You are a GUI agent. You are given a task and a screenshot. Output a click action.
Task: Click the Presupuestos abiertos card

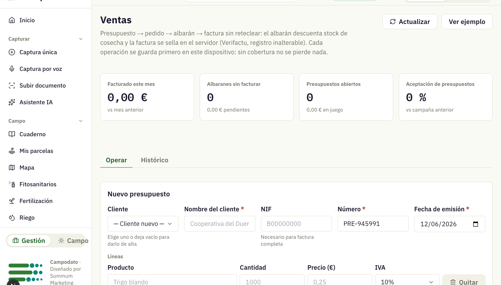coord(346,97)
